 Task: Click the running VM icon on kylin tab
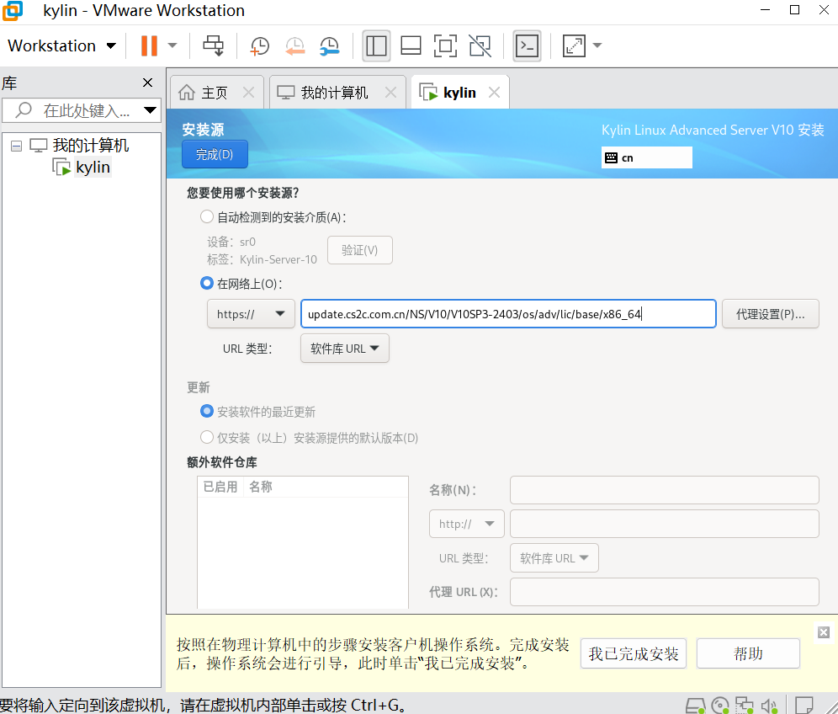point(428,93)
